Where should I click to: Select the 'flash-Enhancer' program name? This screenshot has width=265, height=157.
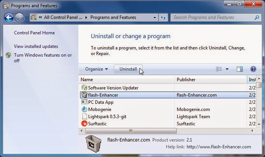tap(103, 95)
